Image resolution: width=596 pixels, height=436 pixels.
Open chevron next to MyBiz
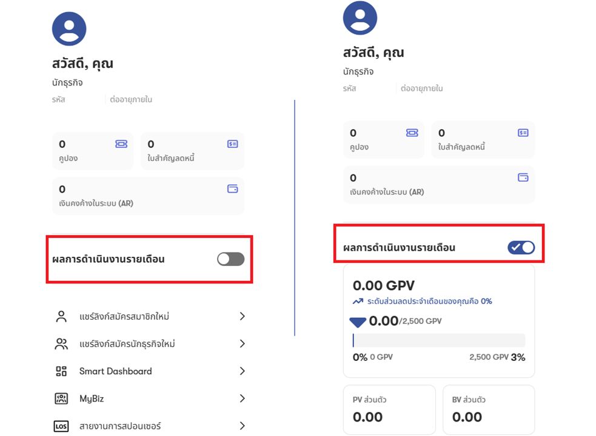click(242, 398)
